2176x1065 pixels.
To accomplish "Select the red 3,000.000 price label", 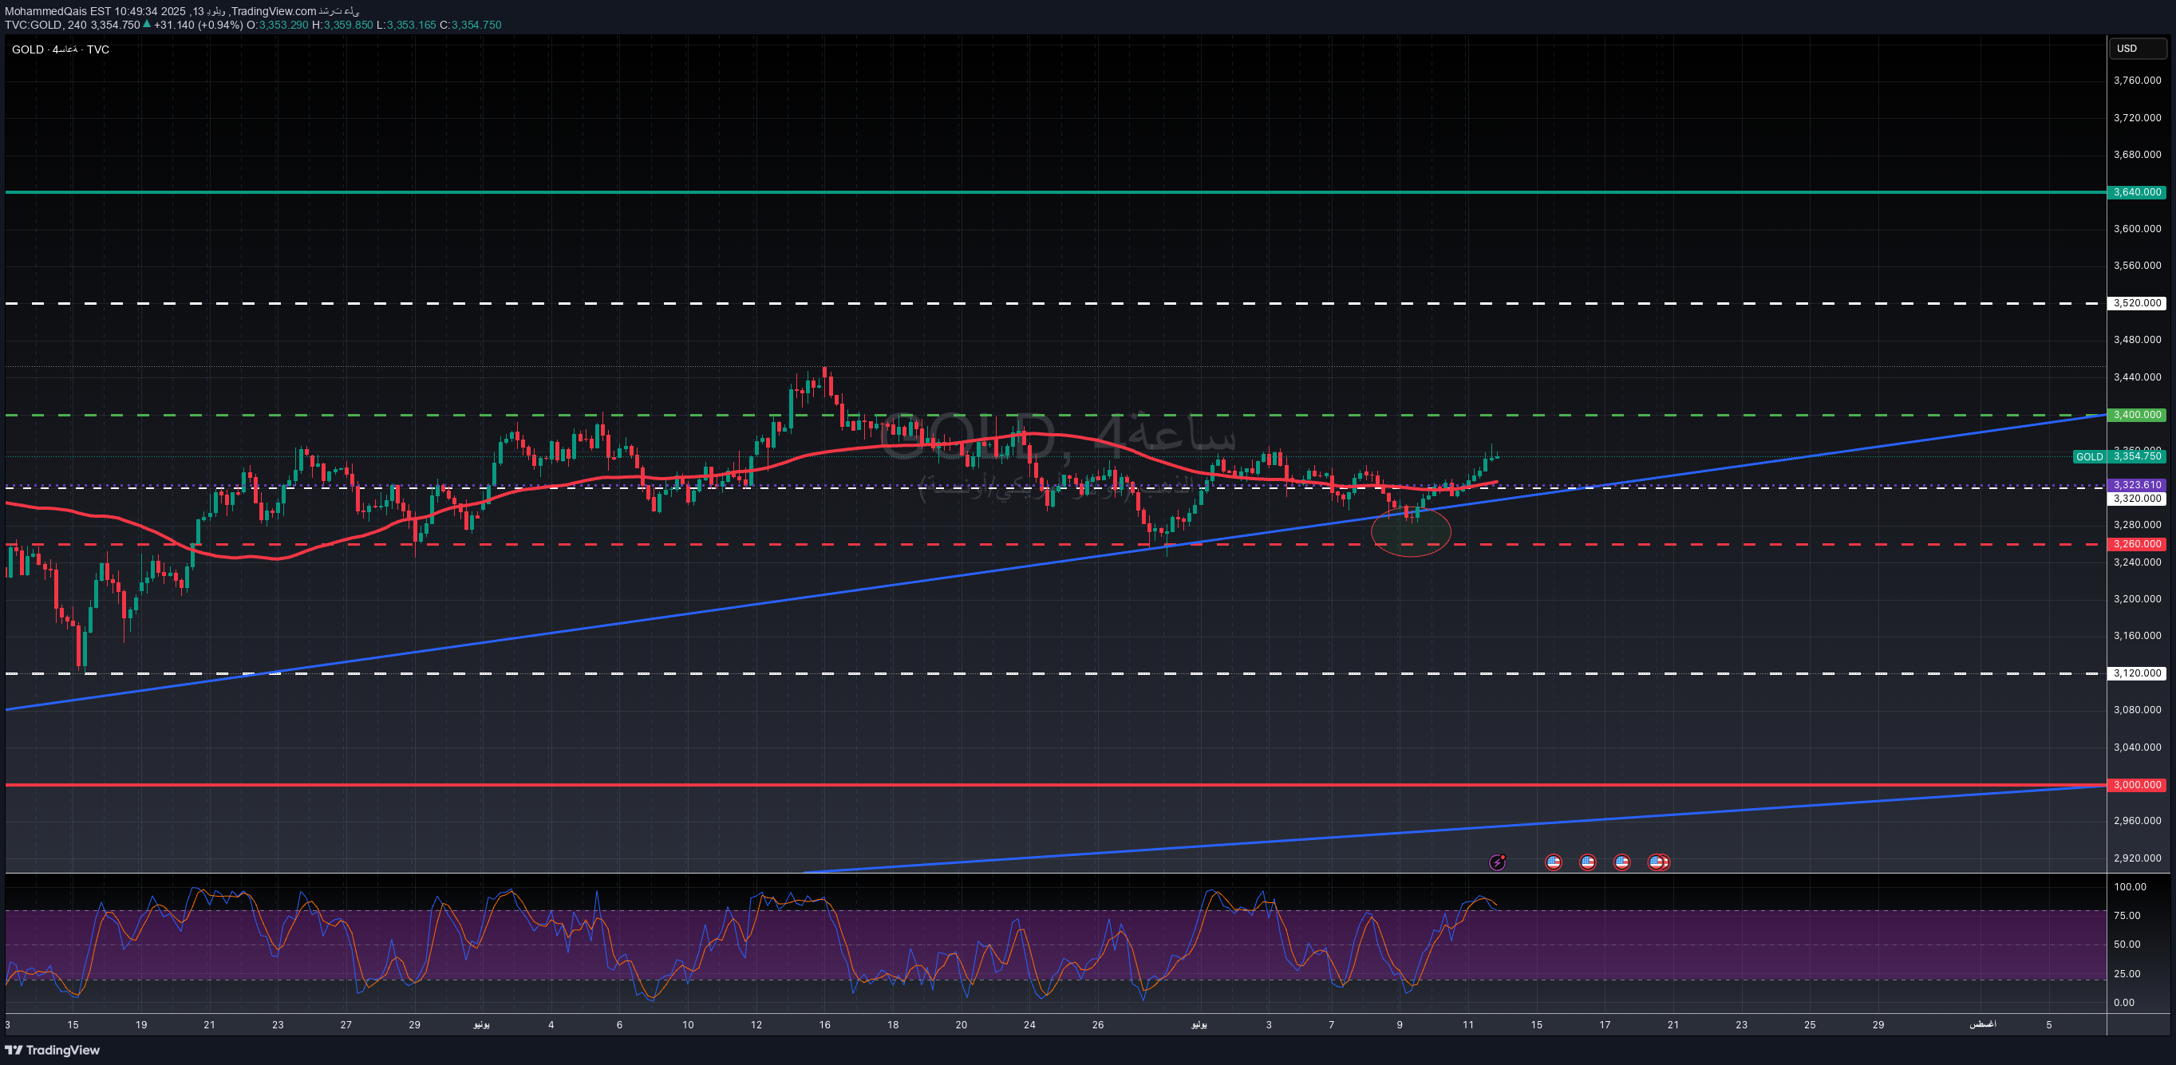I will click(x=2136, y=785).
